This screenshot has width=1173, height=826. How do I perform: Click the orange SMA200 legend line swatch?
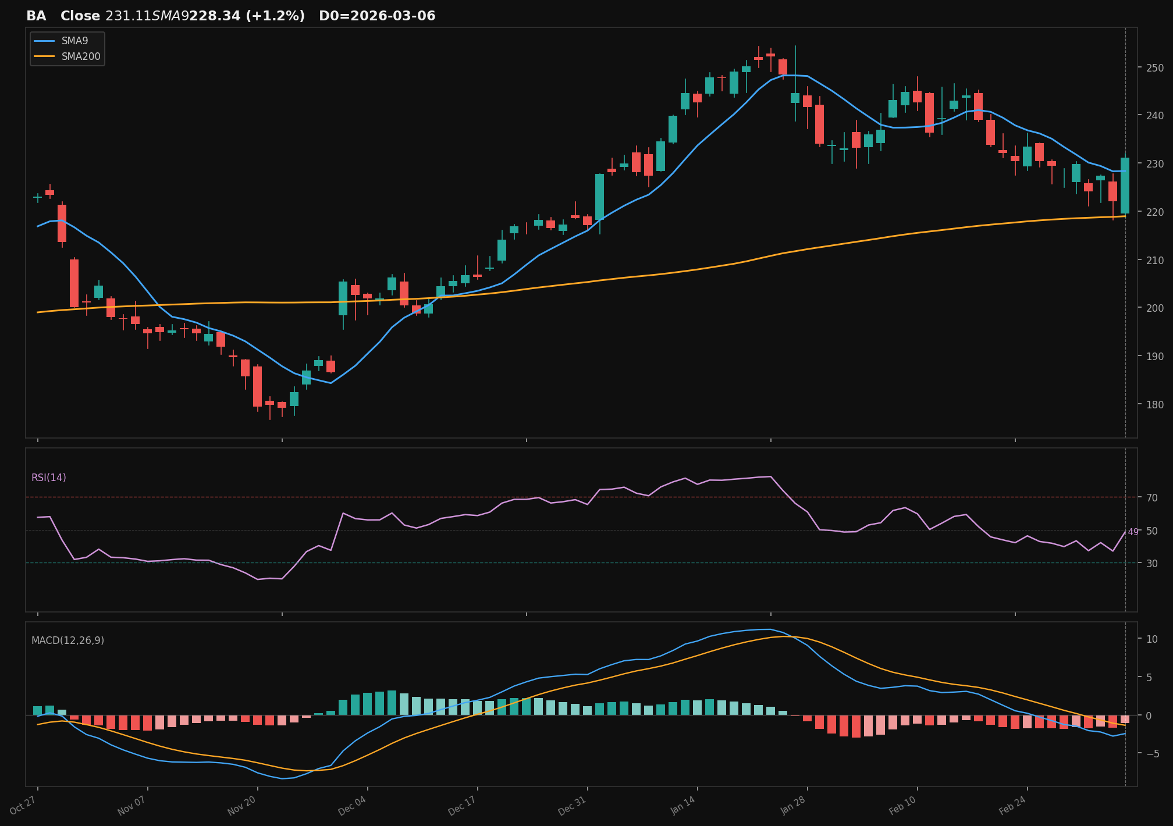pyautogui.click(x=45, y=56)
